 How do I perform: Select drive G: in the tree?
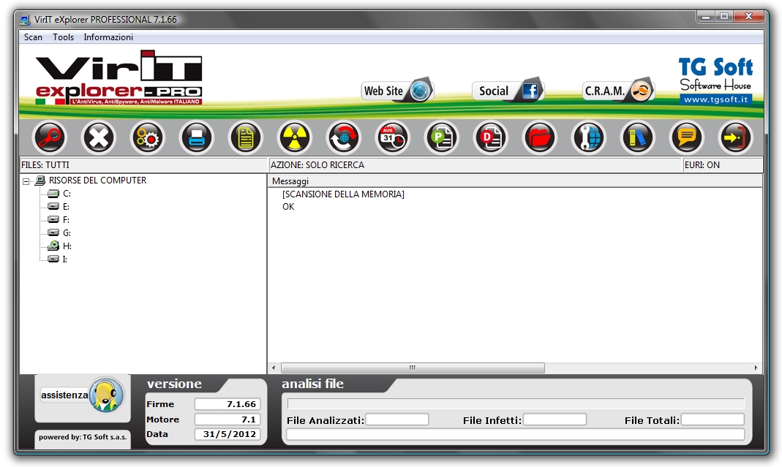(x=67, y=232)
